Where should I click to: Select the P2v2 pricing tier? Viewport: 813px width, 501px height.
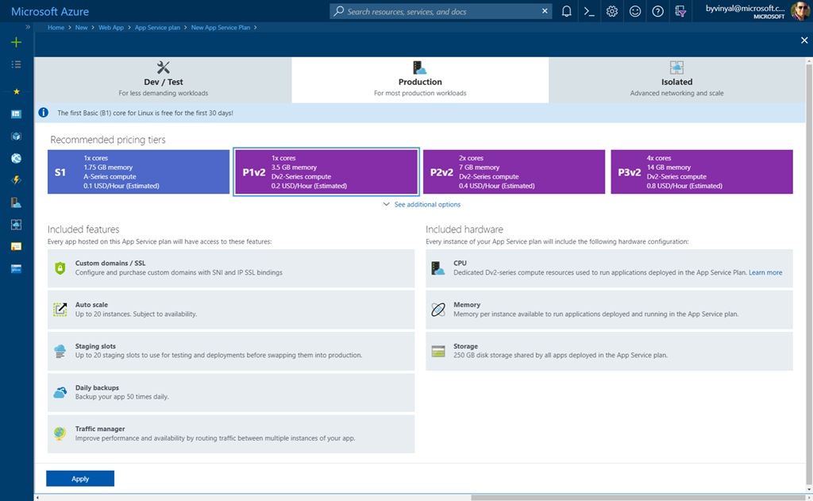514,171
